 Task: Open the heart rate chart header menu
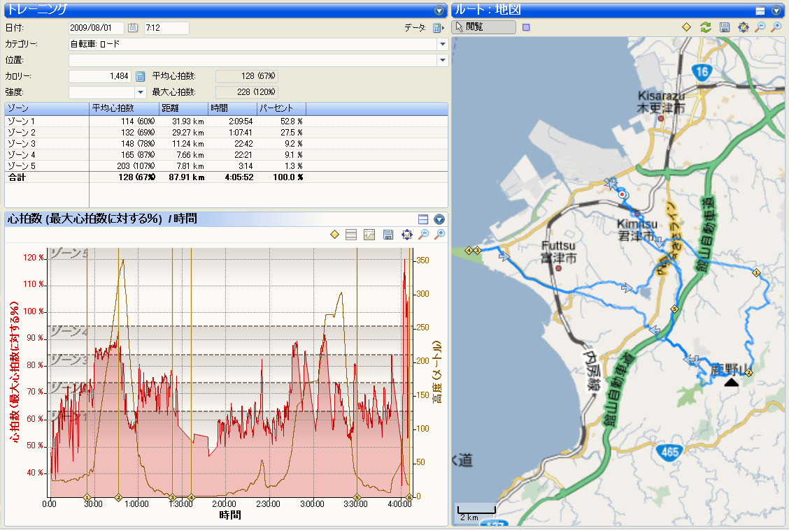(439, 219)
